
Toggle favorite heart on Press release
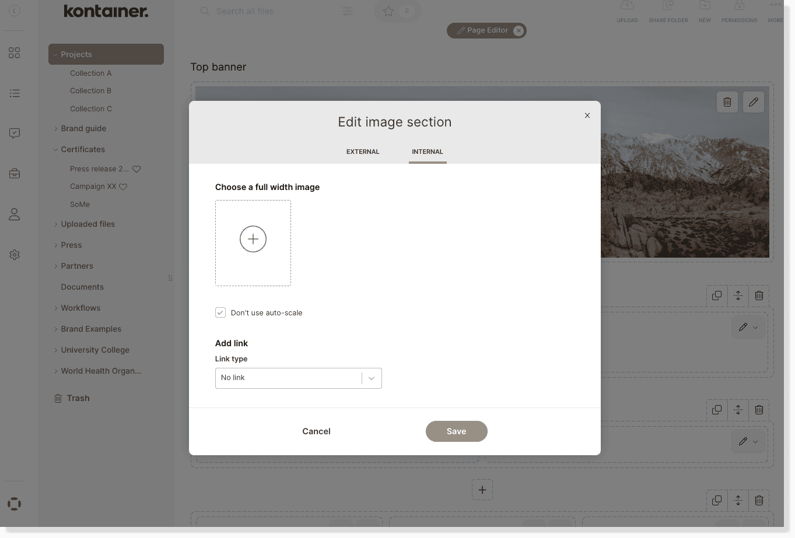point(136,169)
